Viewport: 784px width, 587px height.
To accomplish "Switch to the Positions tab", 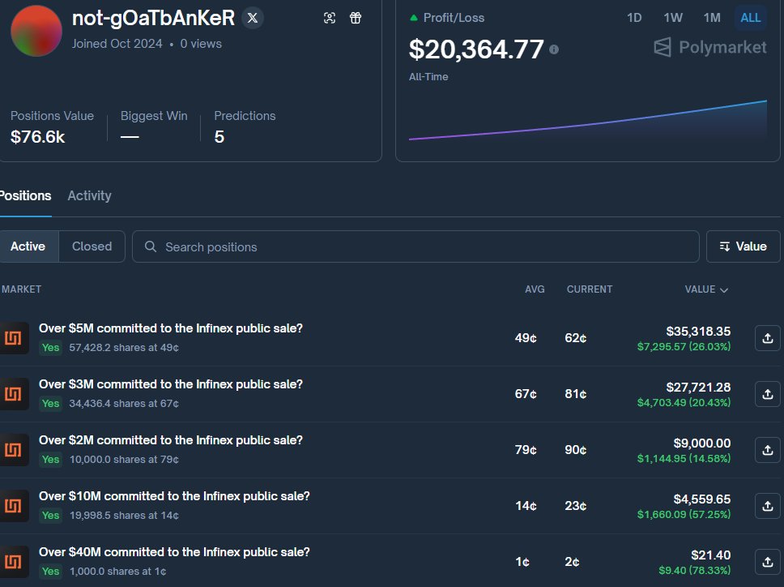I will (25, 195).
